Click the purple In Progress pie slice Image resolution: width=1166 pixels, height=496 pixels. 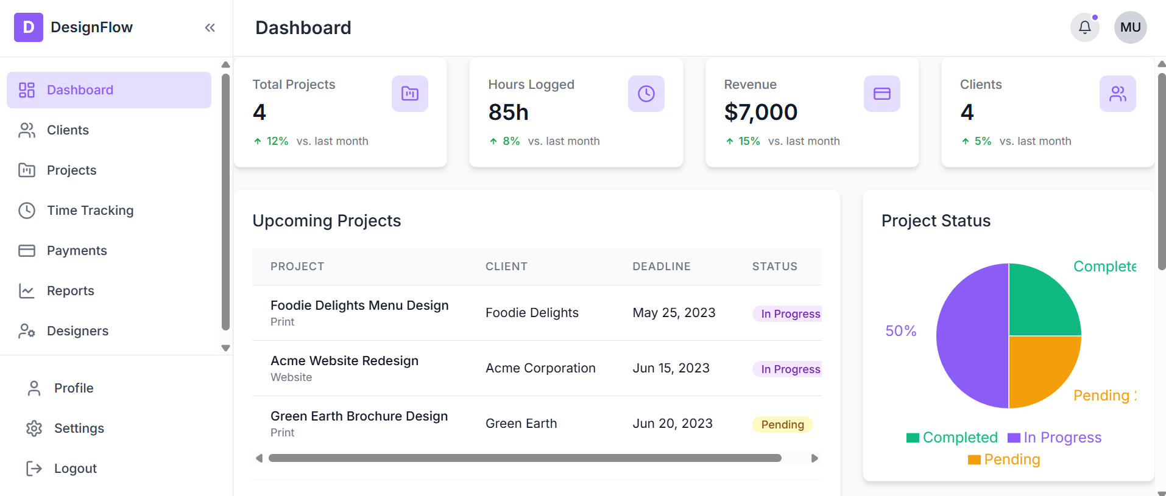[972, 336]
